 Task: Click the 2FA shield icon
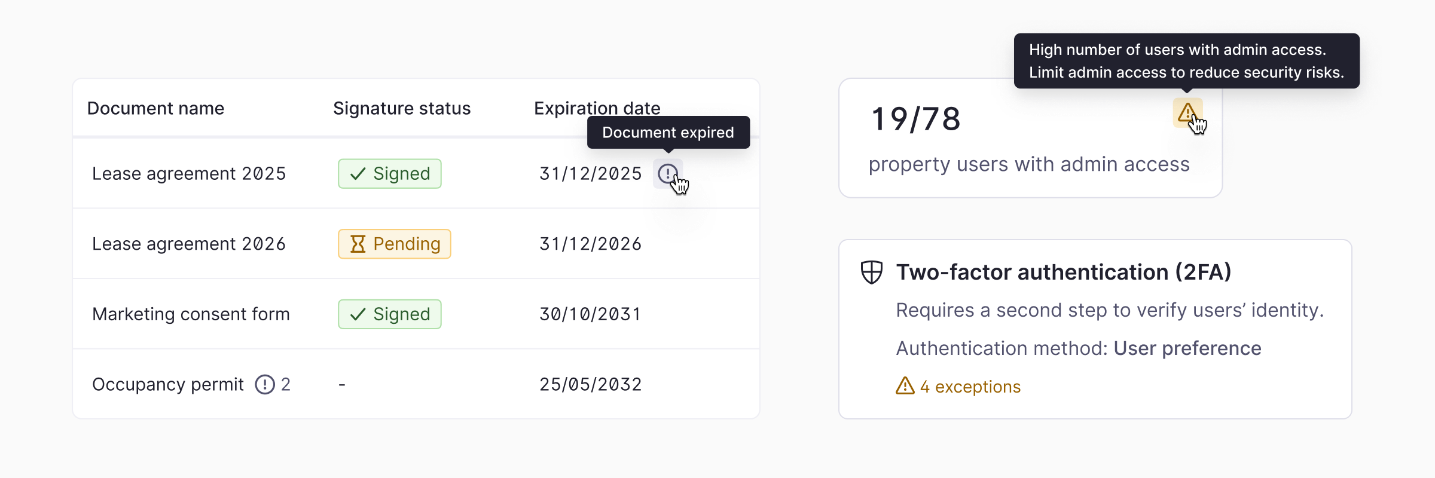click(x=871, y=272)
